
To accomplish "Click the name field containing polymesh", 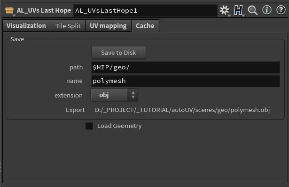I will pos(186,81).
